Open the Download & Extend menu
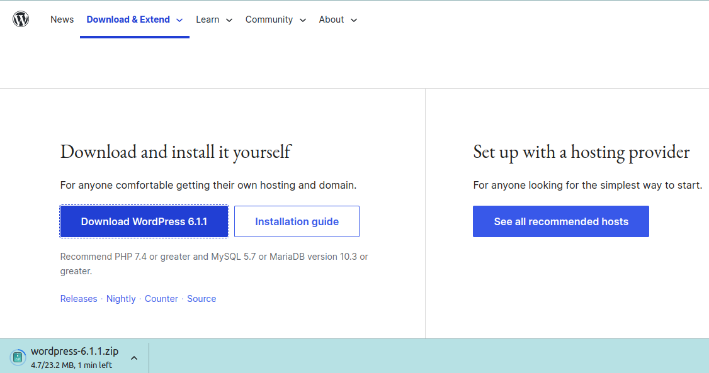 [128, 19]
